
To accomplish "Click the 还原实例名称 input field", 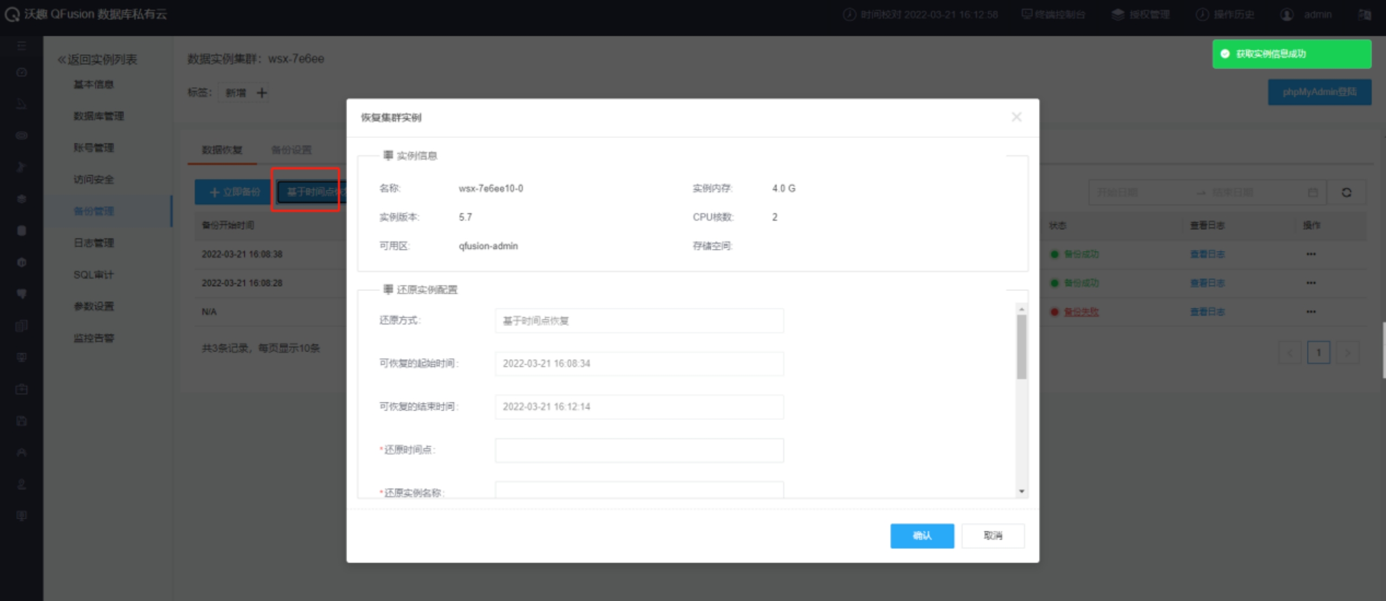I will (639, 490).
